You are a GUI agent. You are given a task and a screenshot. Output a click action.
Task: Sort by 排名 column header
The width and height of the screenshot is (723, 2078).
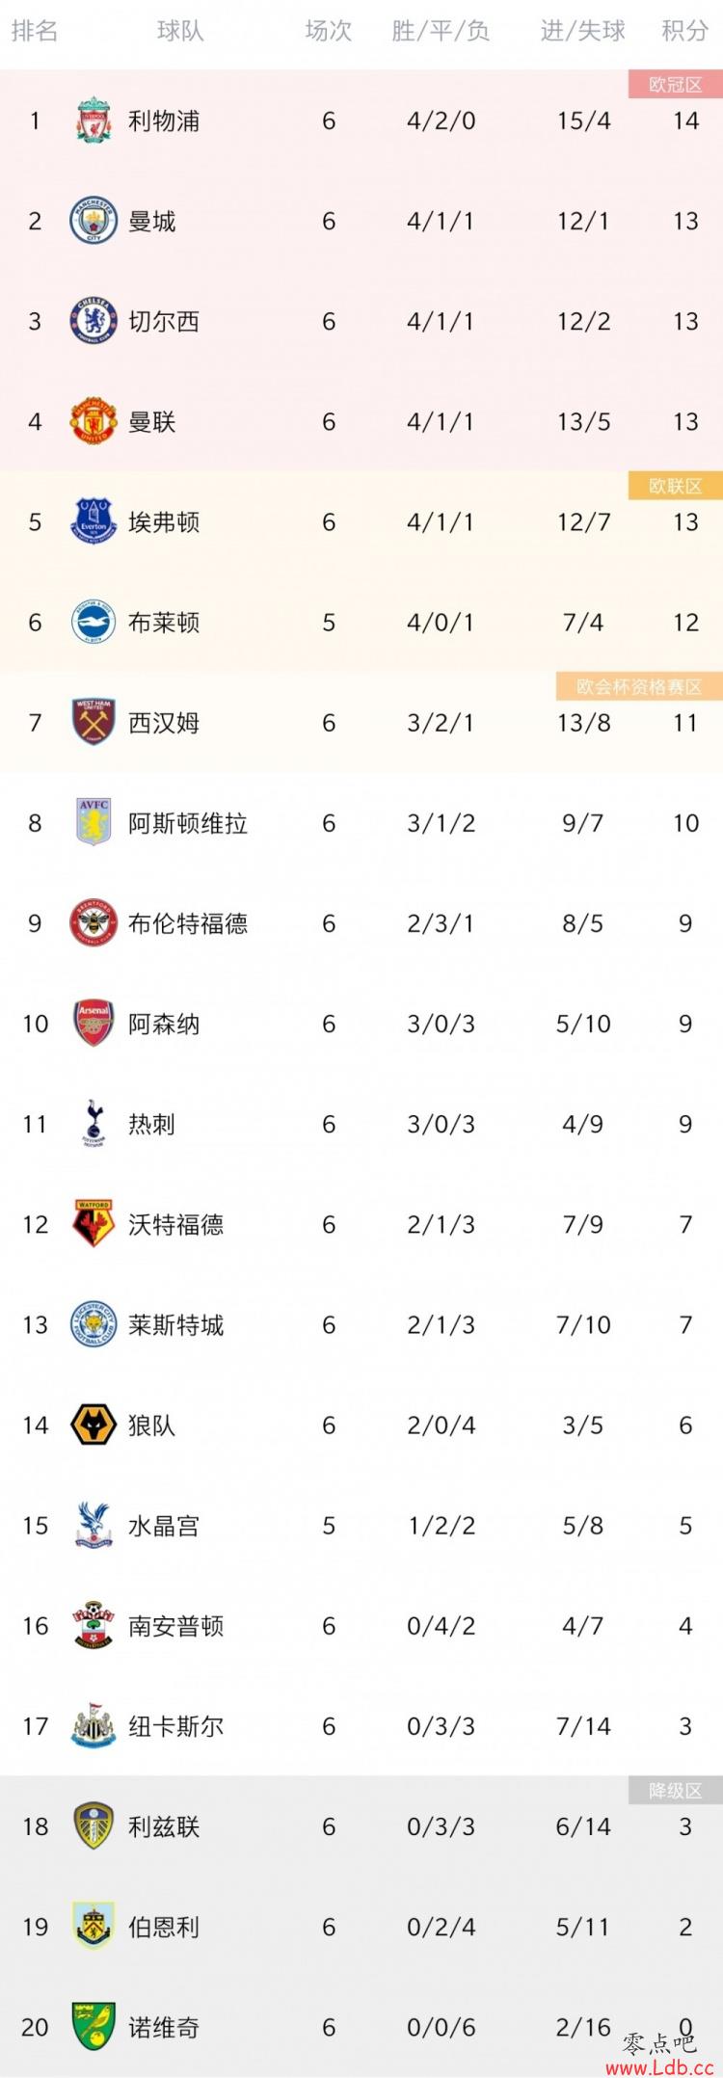35,32
